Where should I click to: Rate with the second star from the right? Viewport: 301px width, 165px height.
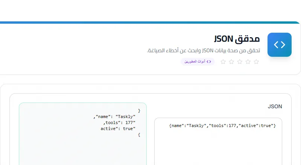point(248,62)
